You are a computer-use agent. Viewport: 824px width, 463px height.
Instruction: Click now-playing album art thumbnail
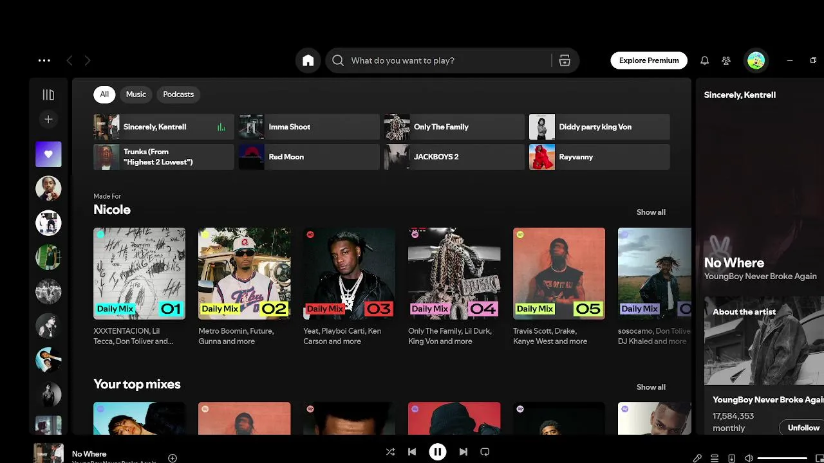coord(48,453)
